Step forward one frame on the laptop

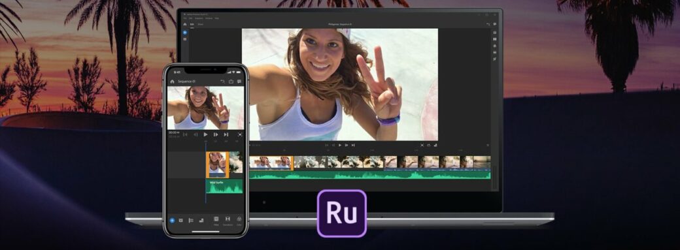347,145
